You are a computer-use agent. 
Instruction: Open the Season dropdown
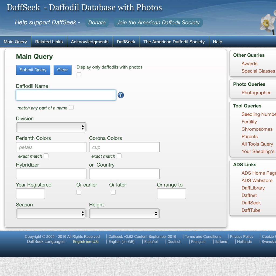51,213
